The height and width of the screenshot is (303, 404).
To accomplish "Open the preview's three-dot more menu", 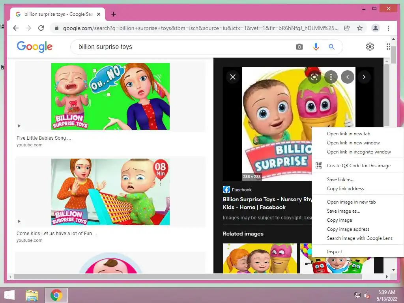I will coord(331,77).
